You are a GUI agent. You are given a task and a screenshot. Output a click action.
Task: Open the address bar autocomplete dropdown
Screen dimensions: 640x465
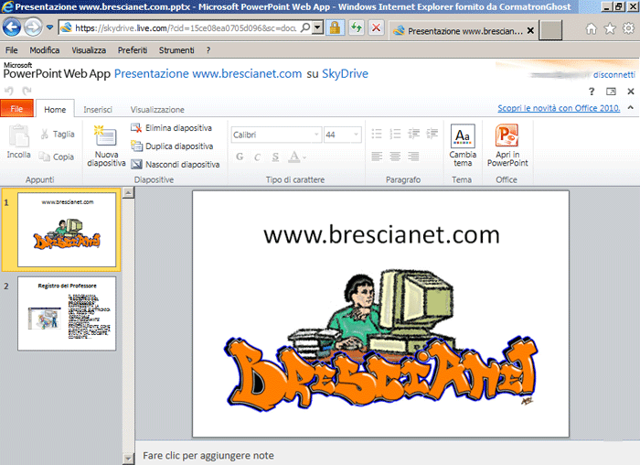click(317, 27)
